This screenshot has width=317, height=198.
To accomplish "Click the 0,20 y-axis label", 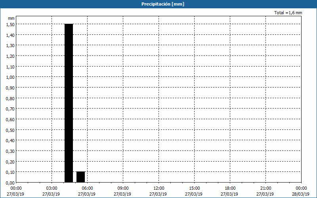I will tap(10, 162).
